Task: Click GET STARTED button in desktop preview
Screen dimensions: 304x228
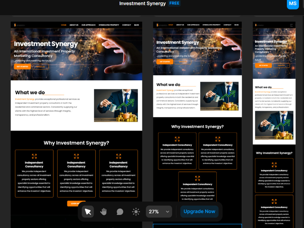Action: [22, 67]
